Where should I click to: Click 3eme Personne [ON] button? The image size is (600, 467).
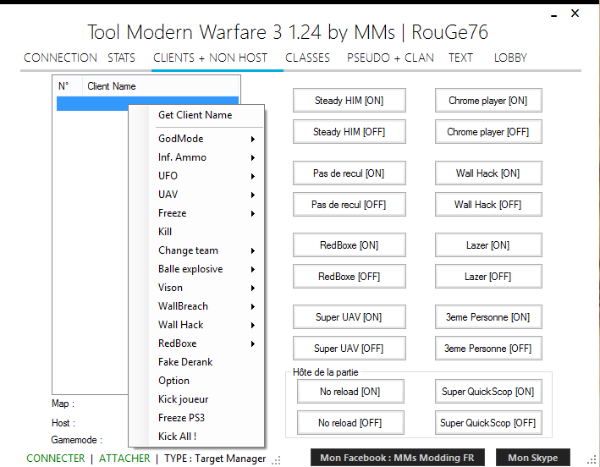point(488,317)
